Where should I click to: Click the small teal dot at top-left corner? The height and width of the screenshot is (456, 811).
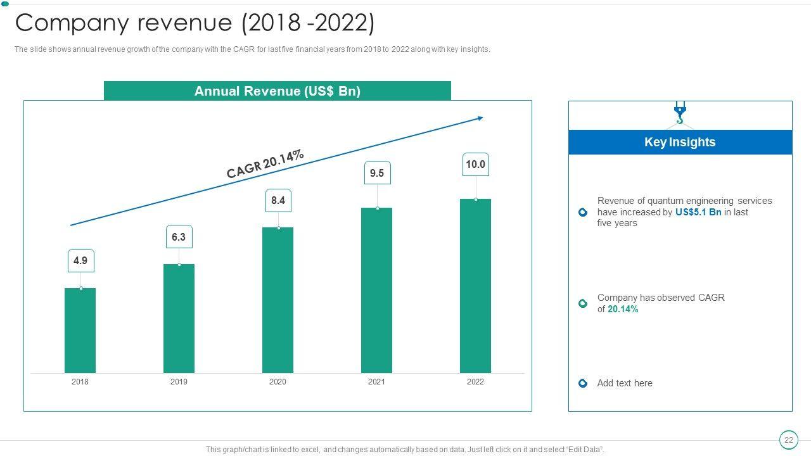[5, 4]
